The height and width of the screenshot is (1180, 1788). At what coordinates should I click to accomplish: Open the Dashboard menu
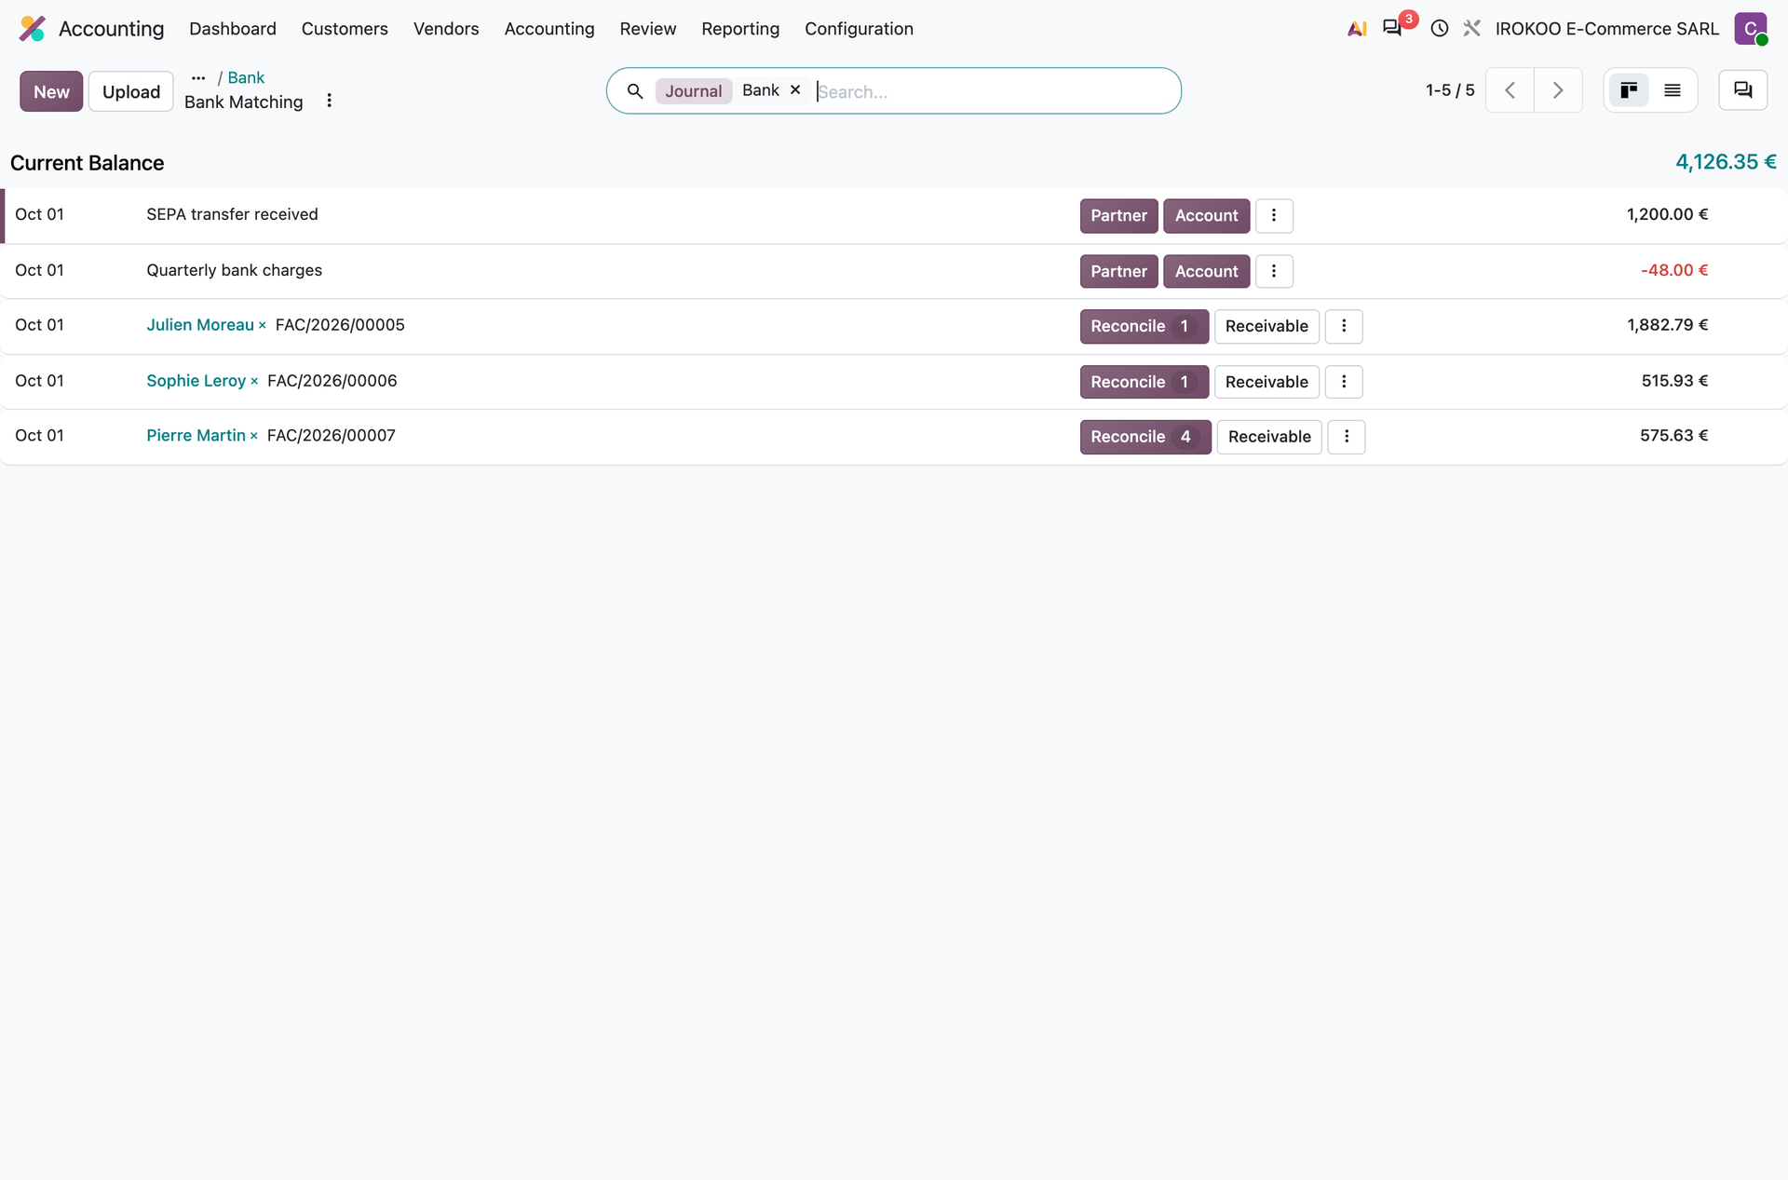233,29
